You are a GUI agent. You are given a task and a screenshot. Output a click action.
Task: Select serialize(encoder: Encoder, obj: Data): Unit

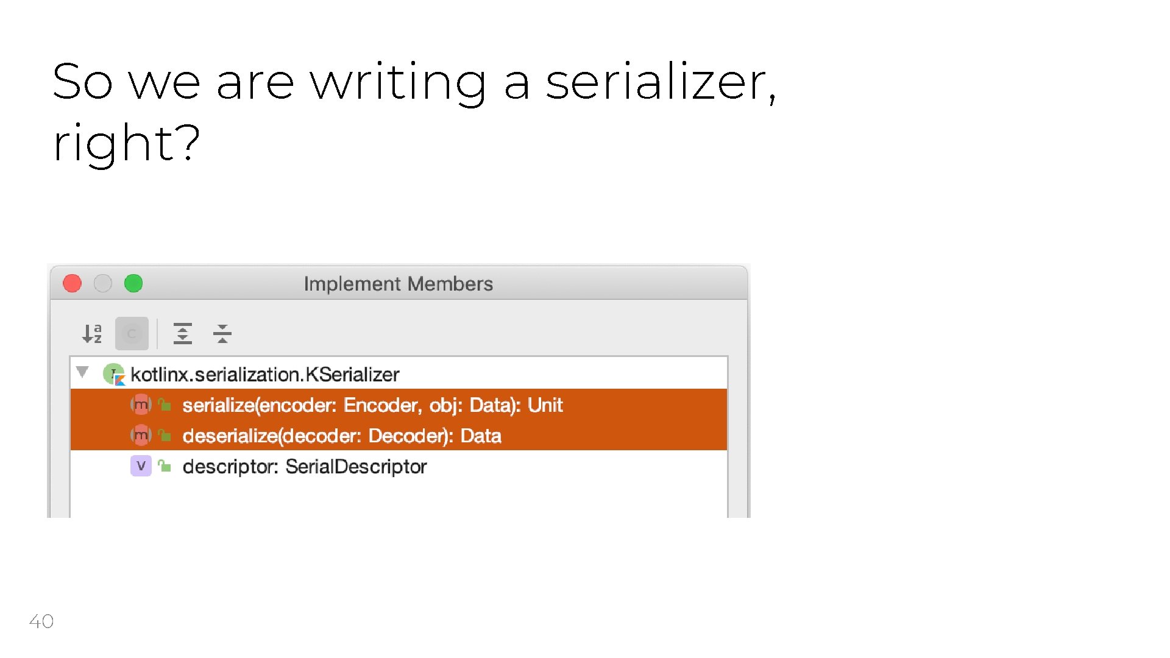point(372,405)
